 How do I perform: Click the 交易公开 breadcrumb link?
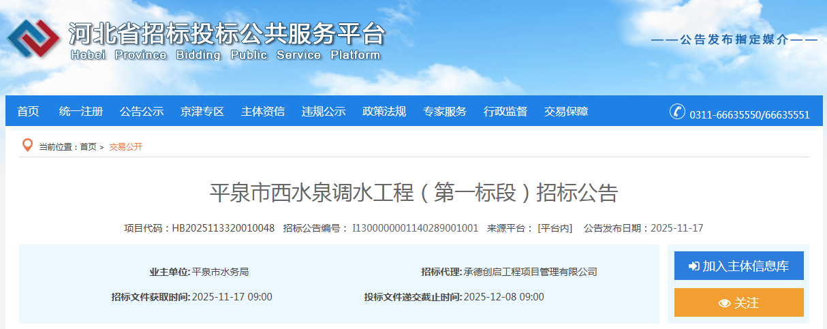tap(125, 147)
